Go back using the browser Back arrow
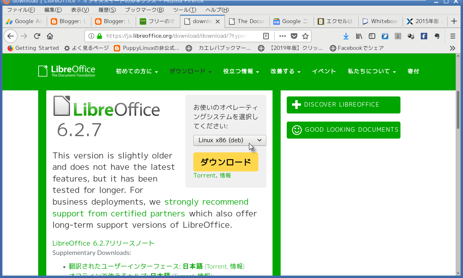Screen dimensions: 463x278 (x=11, y=36)
